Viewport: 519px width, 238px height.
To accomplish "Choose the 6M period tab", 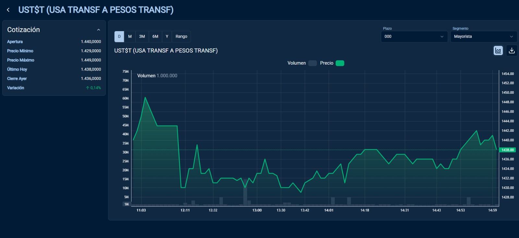I will 155,36.
